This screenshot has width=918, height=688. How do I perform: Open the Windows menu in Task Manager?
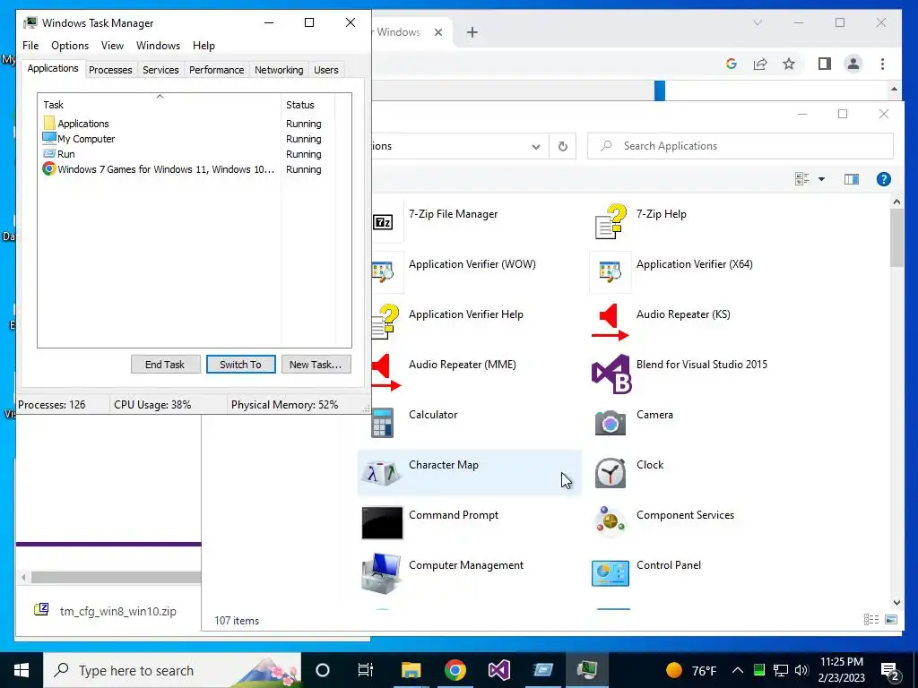coord(158,46)
